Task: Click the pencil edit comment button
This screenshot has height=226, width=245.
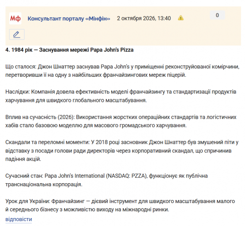Action: 17,34
